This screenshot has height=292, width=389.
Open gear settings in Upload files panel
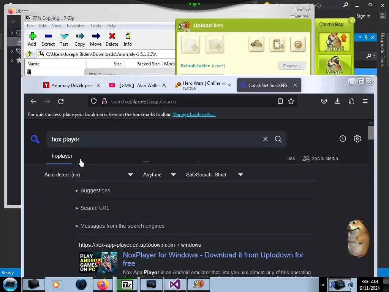[298, 44]
